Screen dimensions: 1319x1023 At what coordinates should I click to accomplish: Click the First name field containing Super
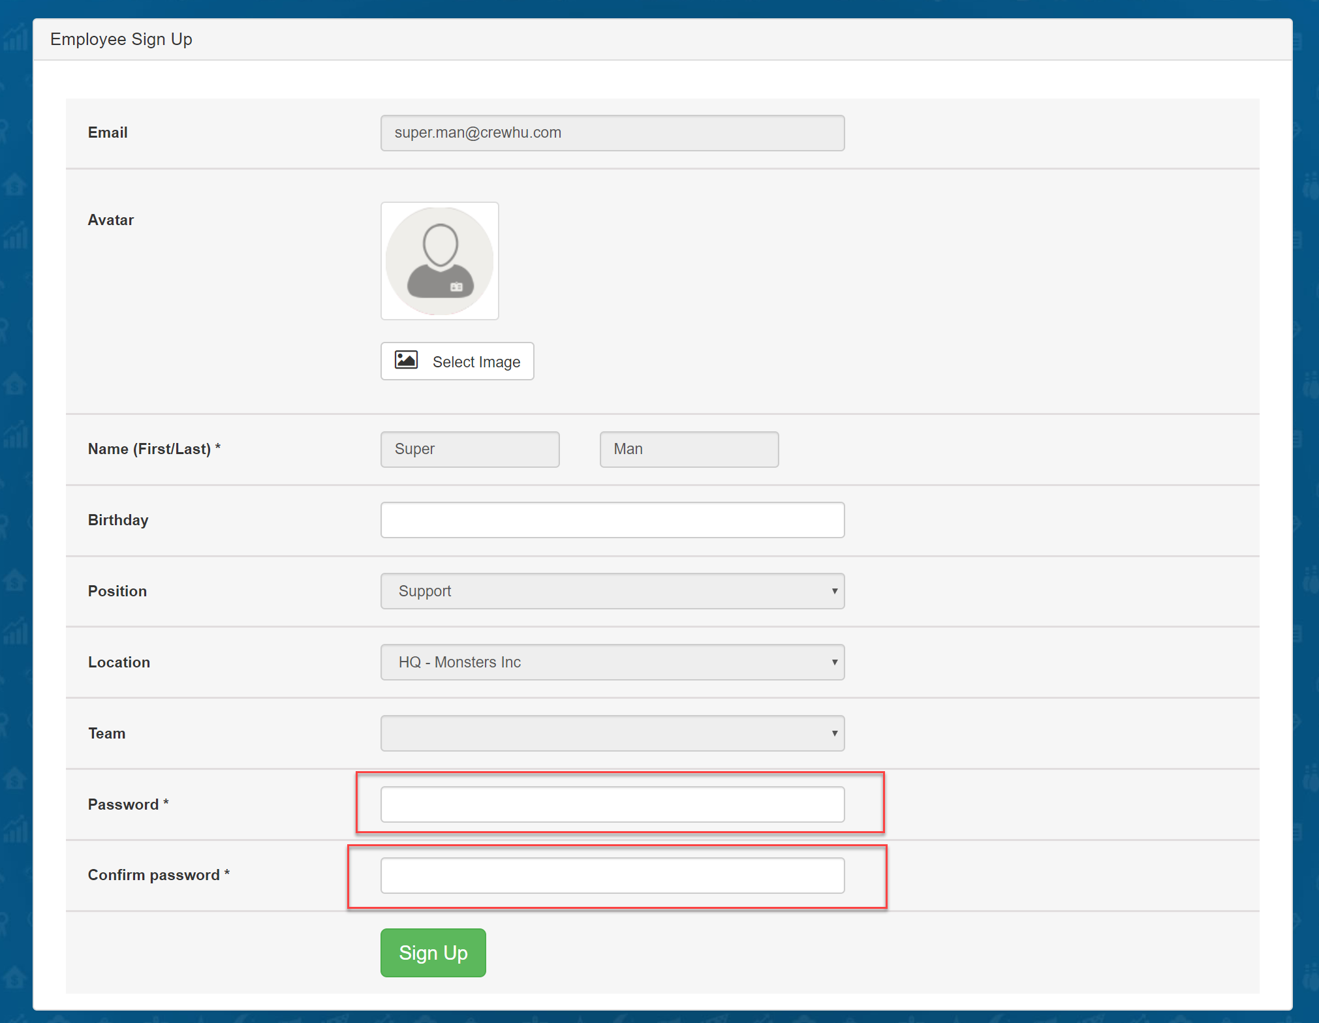tap(470, 449)
